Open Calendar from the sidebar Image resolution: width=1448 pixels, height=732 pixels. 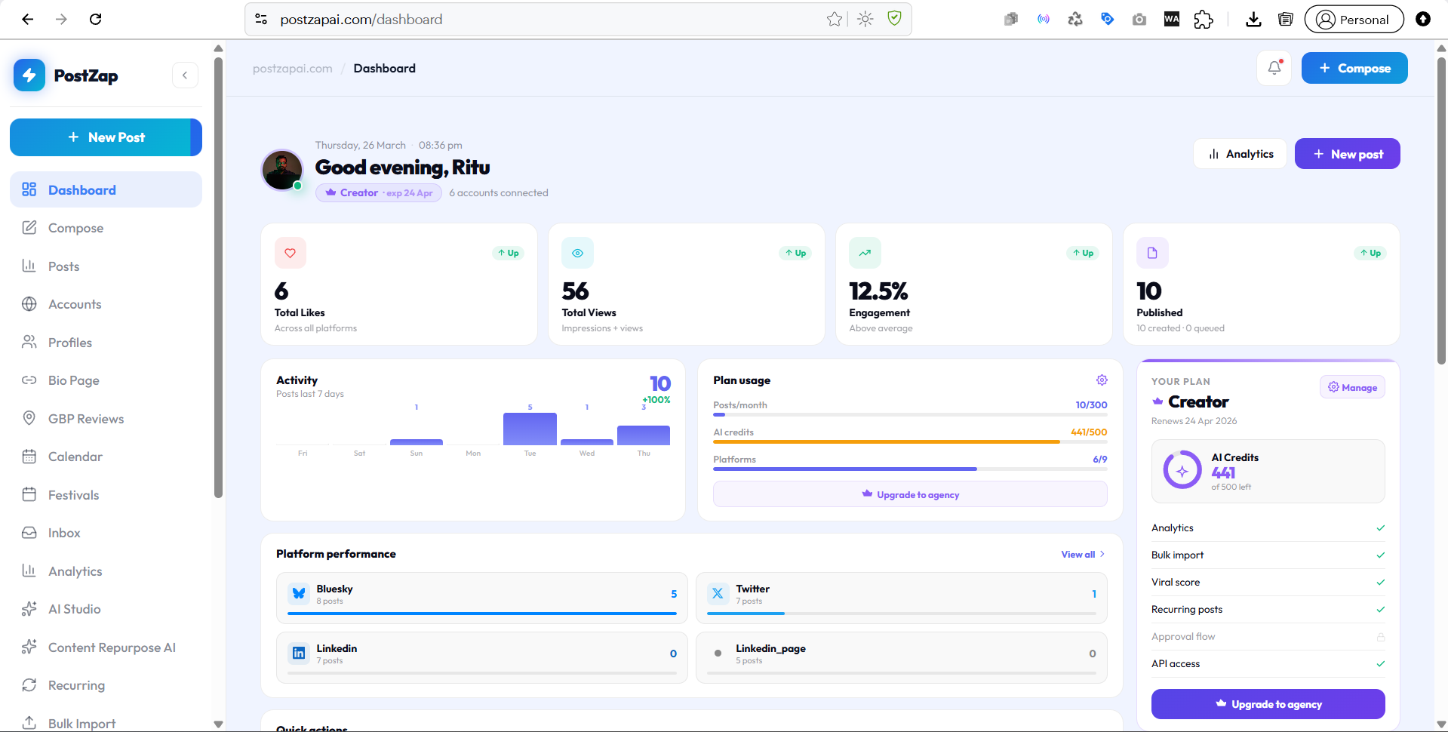coord(75,457)
